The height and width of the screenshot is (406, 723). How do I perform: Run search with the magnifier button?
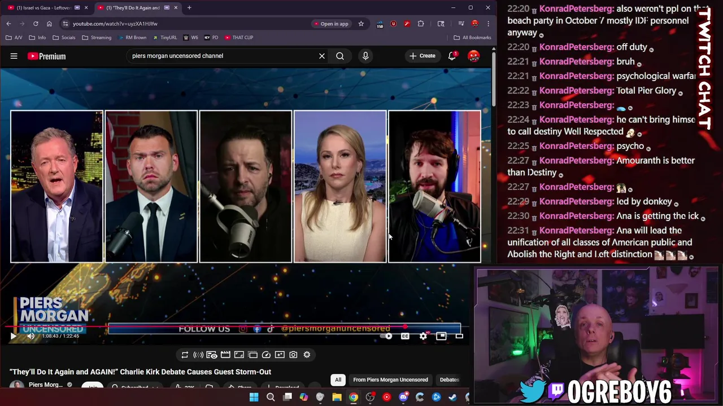(x=340, y=56)
